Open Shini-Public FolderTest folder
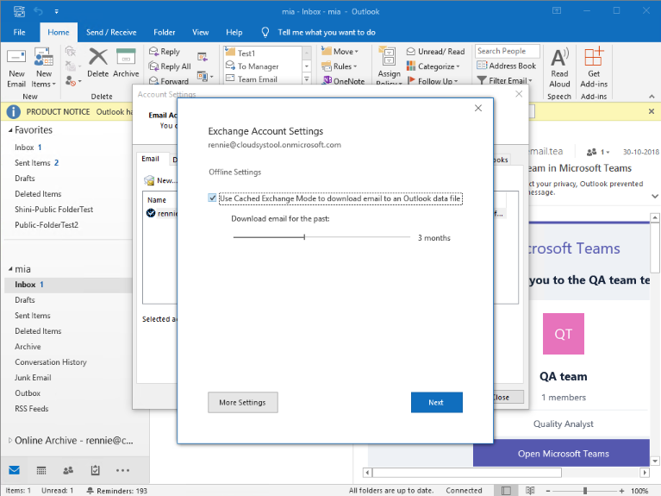This screenshot has height=496, width=661. click(54, 210)
